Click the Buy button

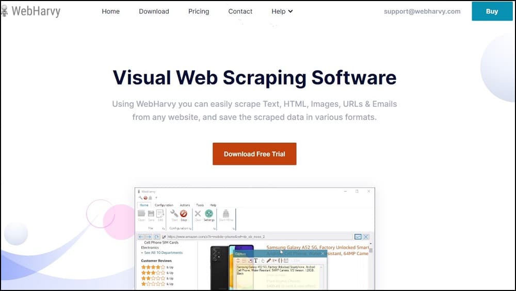coord(492,11)
